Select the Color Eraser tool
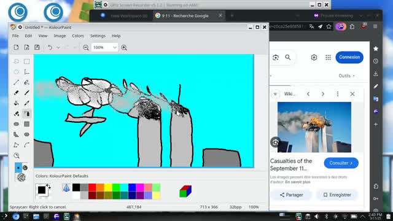 (17, 114)
